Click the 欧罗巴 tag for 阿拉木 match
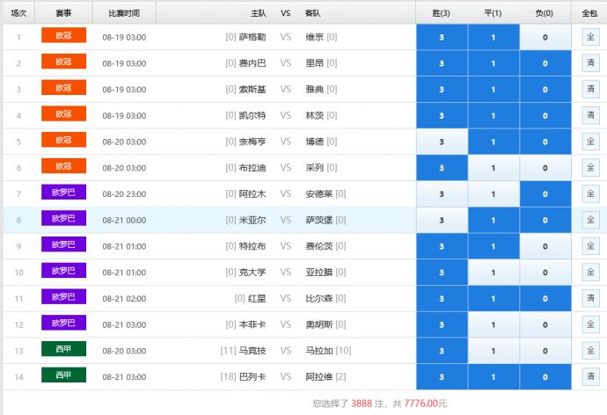Screen dimensions: 607x415 point(63,193)
